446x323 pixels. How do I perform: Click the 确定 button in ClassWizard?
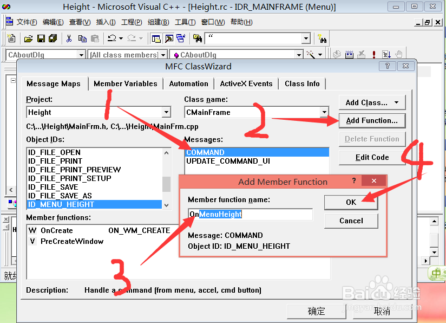(x=316, y=311)
